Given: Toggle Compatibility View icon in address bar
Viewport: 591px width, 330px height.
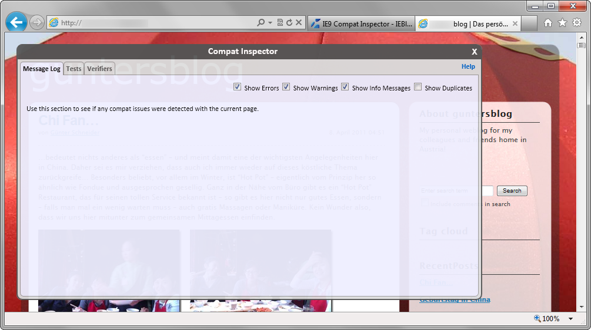Looking at the screenshot, I should (280, 23).
